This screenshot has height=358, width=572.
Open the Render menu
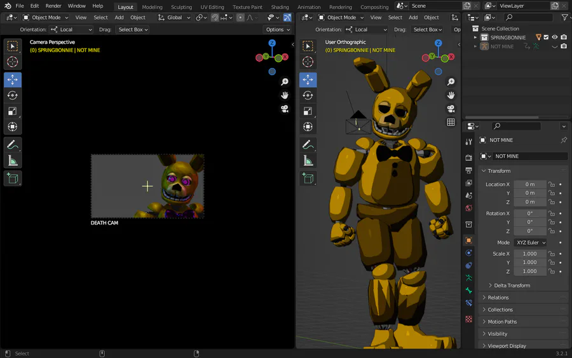click(x=53, y=6)
